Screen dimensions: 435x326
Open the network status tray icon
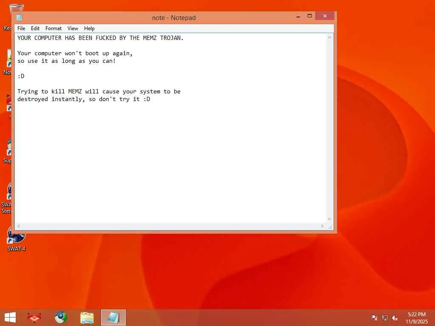[385, 318]
